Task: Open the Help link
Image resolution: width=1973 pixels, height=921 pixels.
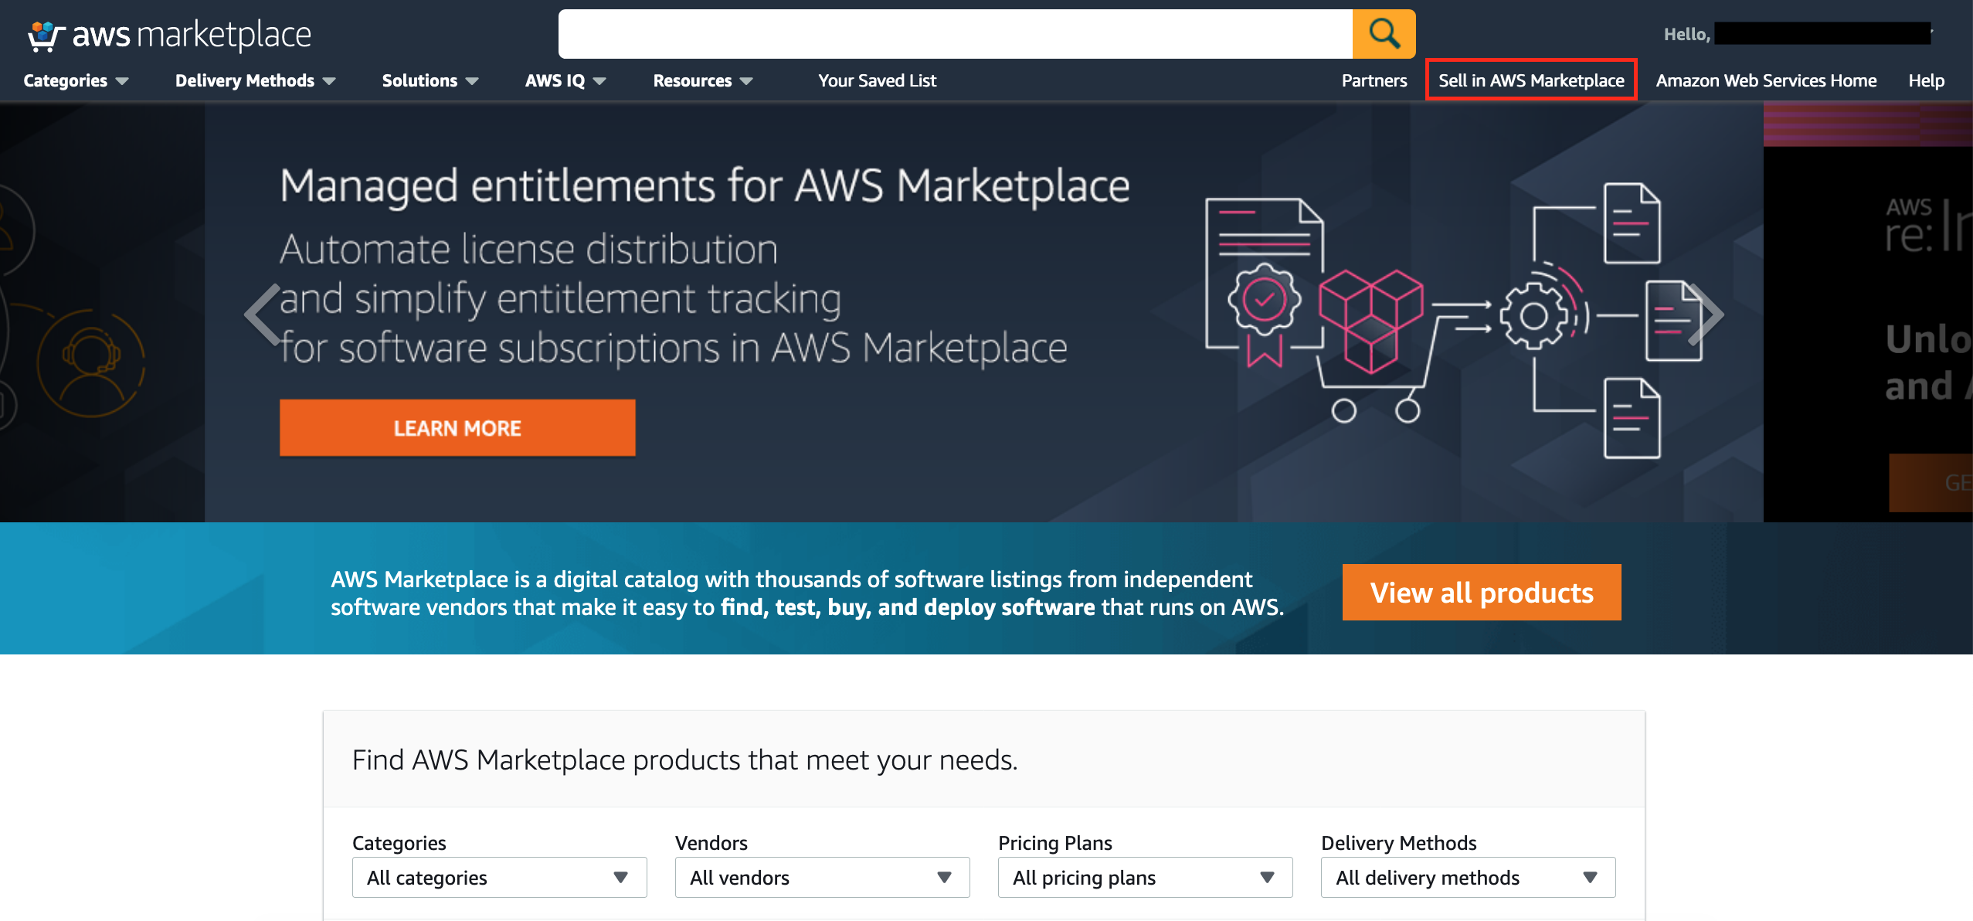Action: 1926,80
